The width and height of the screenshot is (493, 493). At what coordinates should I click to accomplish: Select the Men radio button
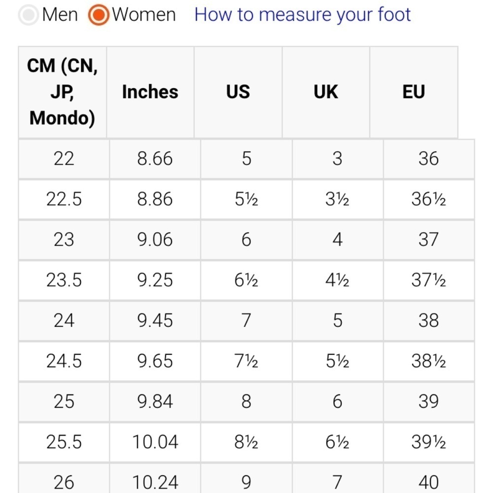[x=28, y=15]
